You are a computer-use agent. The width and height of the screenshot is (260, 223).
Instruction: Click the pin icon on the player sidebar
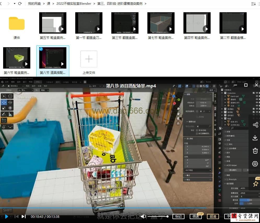[255, 184]
